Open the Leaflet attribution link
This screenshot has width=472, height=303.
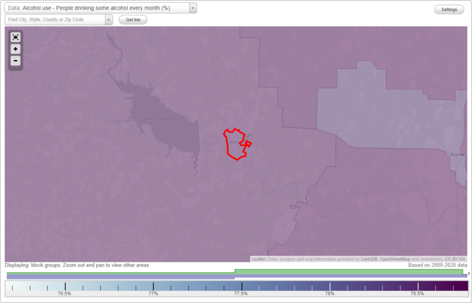click(258, 259)
